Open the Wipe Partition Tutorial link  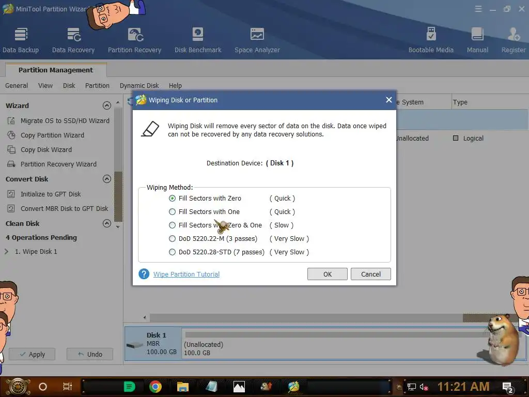(x=186, y=274)
